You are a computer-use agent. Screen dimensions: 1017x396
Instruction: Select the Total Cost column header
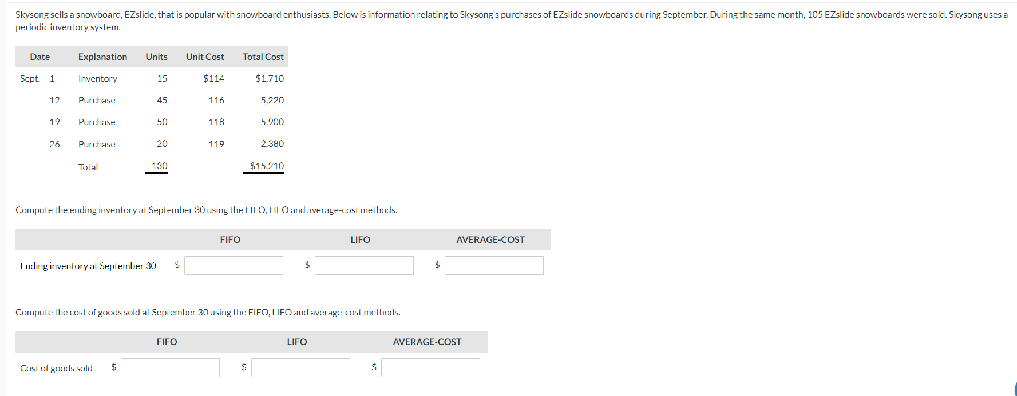pos(263,57)
